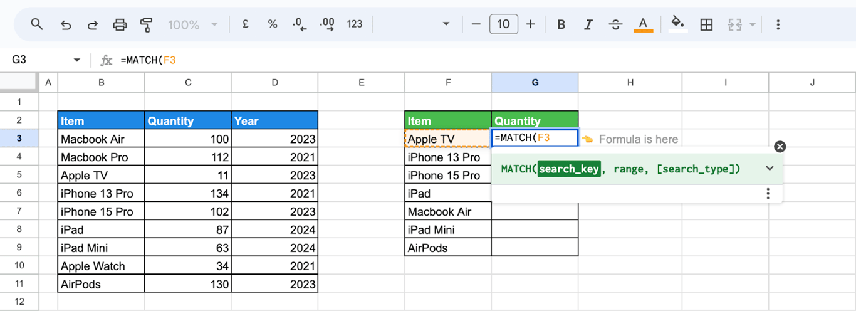Select row 3 header

pos(19,139)
